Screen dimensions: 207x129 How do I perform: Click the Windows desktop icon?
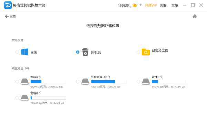click(25, 52)
